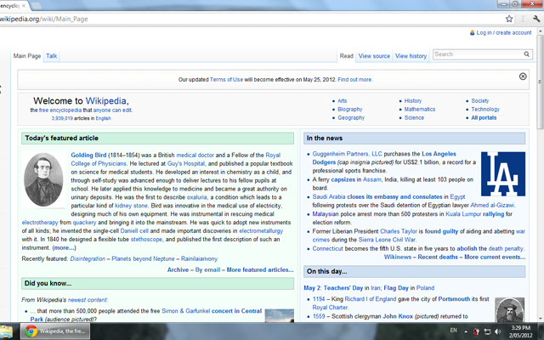The width and height of the screenshot is (544, 340).
Task: Open the Wikinews link
Action: [398, 257]
